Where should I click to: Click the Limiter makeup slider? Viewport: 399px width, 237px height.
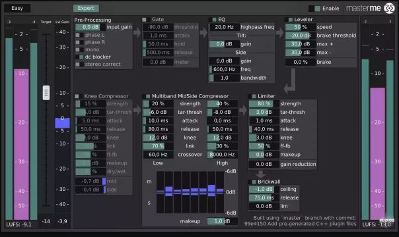(264, 155)
